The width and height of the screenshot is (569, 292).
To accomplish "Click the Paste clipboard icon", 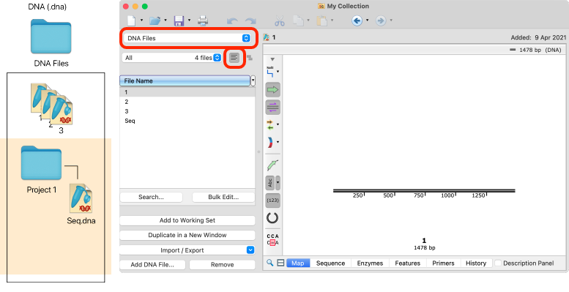I will tap(321, 20).
